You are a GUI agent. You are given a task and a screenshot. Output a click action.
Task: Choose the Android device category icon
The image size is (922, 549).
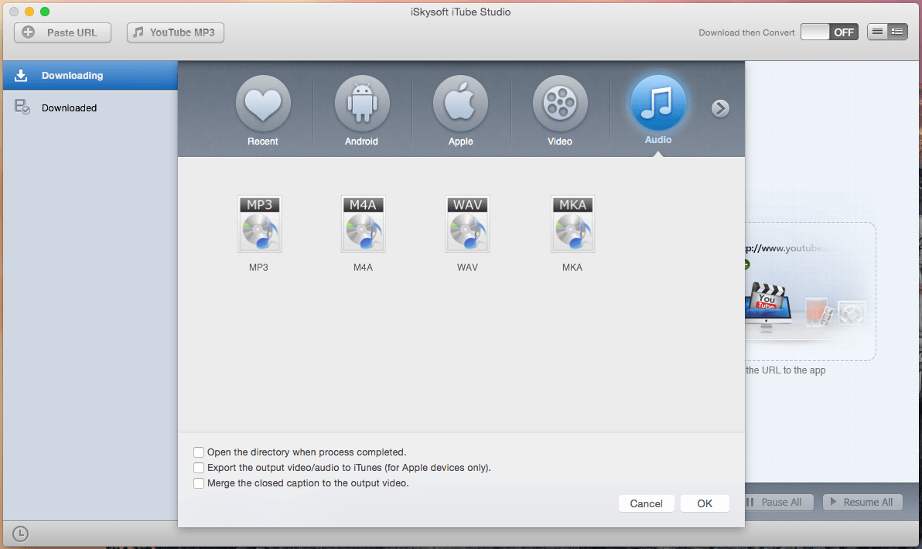pos(362,103)
